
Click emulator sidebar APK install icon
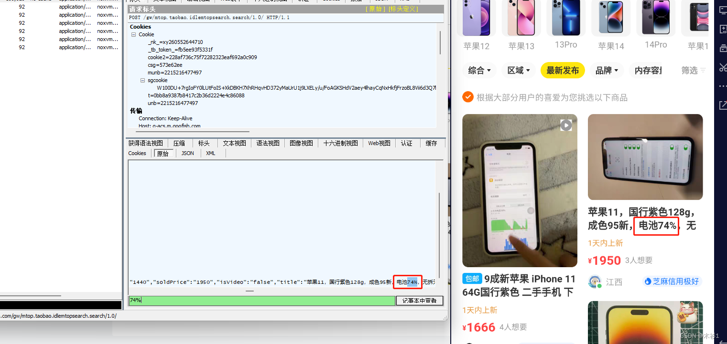click(722, 29)
